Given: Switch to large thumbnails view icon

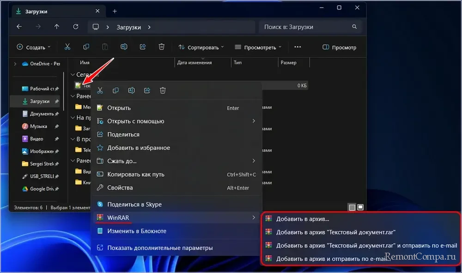Looking at the screenshot, I should 360,208.
